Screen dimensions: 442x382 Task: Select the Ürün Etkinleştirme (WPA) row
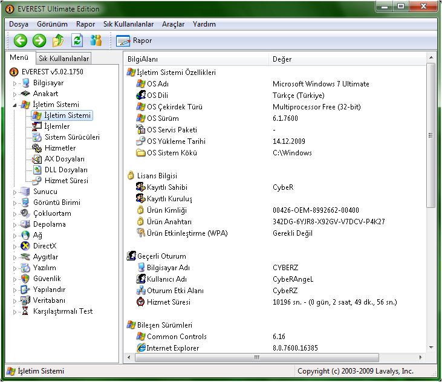[275, 233]
